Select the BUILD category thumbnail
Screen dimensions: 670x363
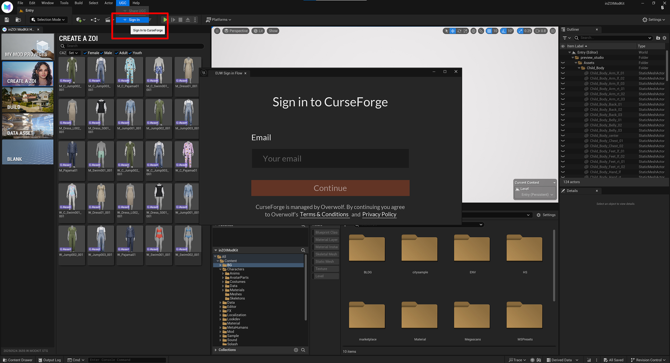28,100
